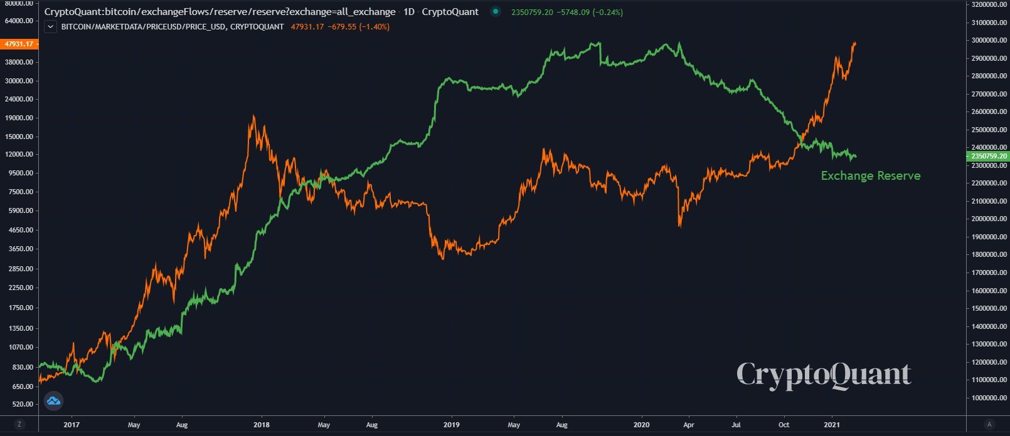1010x436 pixels.
Task: Click the CryptoQuant exchange reserve symbol title
Action: [220, 12]
